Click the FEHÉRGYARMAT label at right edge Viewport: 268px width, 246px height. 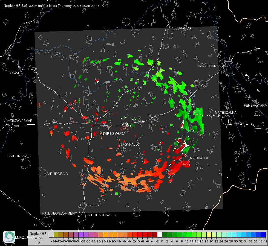pyautogui.click(x=256, y=105)
